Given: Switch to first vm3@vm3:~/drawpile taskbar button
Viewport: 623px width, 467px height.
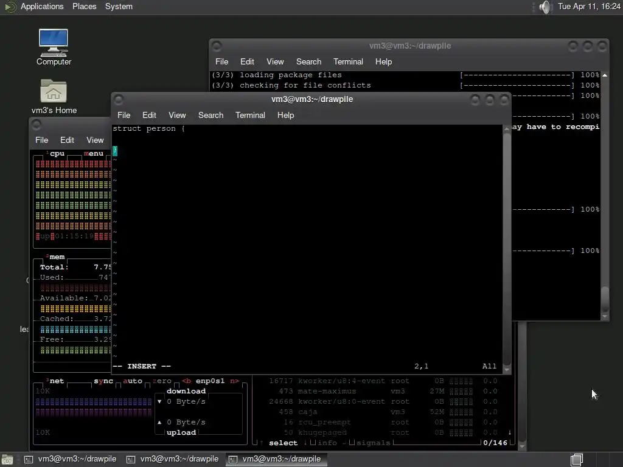Looking at the screenshot, I should 71,459.
